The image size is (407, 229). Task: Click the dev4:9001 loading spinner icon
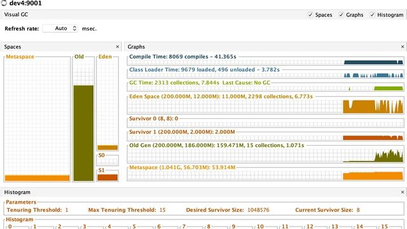(4, 3)
